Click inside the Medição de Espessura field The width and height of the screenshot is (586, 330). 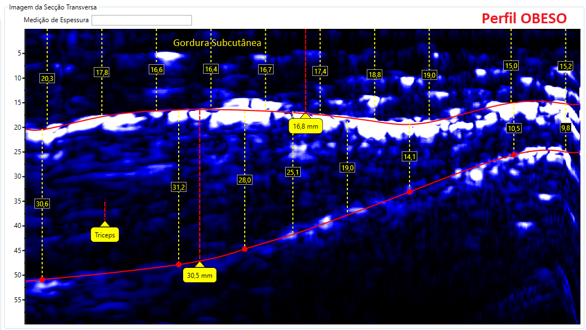[x=142, y=20]
